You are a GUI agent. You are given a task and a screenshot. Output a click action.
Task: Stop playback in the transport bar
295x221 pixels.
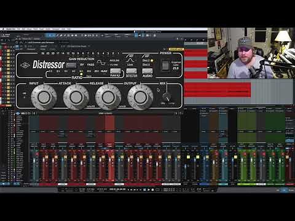[145, 190]
